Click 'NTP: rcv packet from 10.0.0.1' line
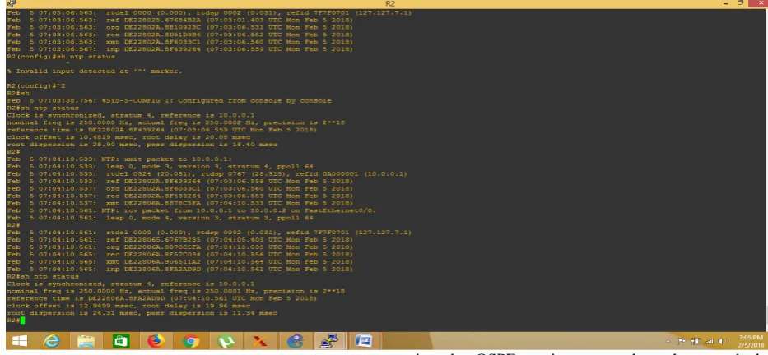 pyautogui.click(x=192, y=210)
